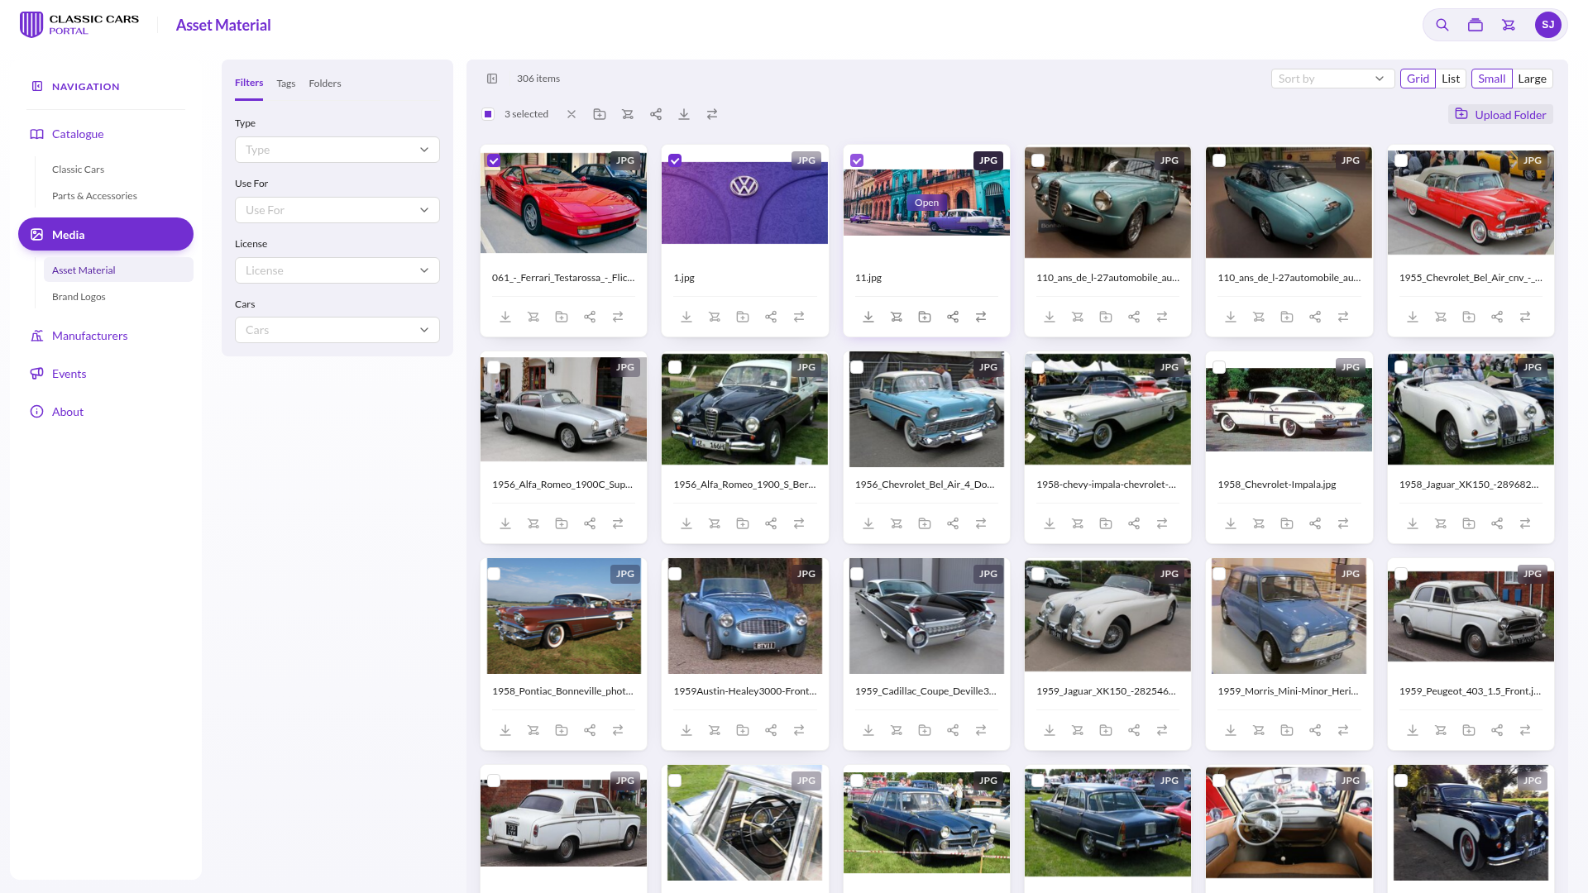Uncheck the Ferrari Testarossa asset checkbox
This screenshot has height=893, width=1588.
(494, 160)
